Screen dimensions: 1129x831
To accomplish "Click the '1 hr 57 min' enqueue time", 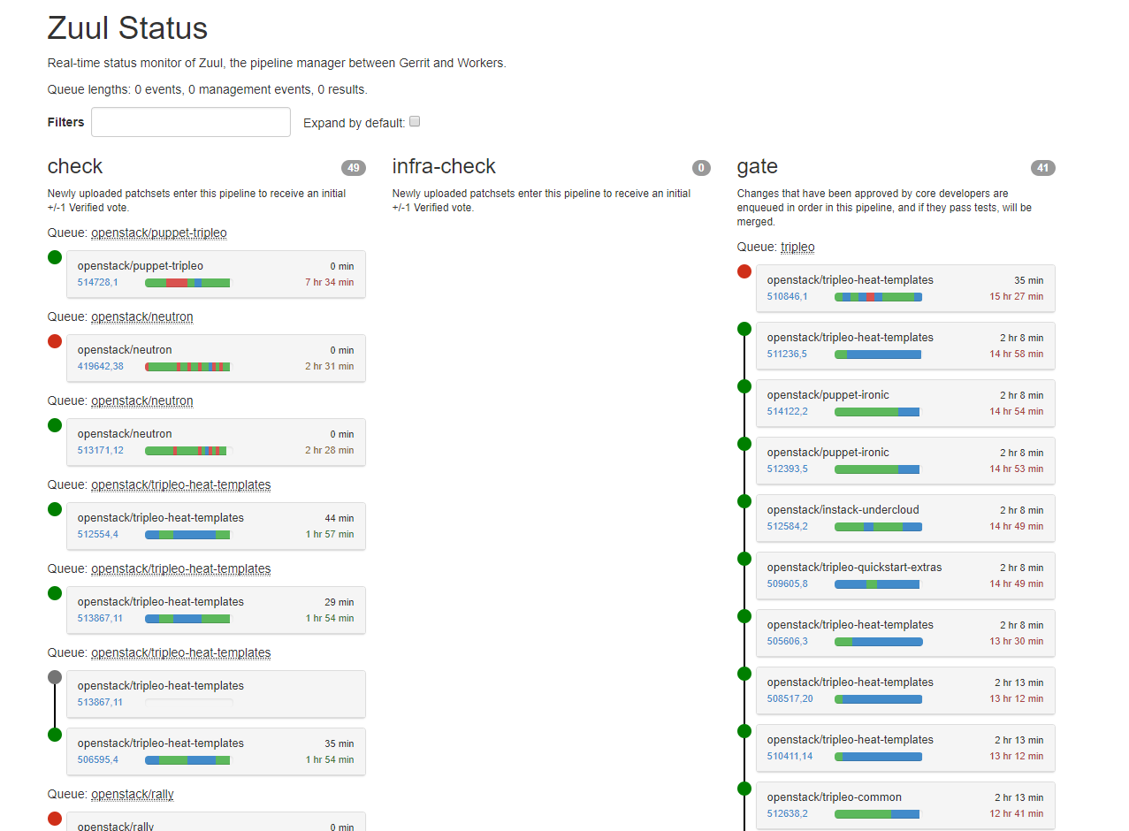I will point(330,534).
